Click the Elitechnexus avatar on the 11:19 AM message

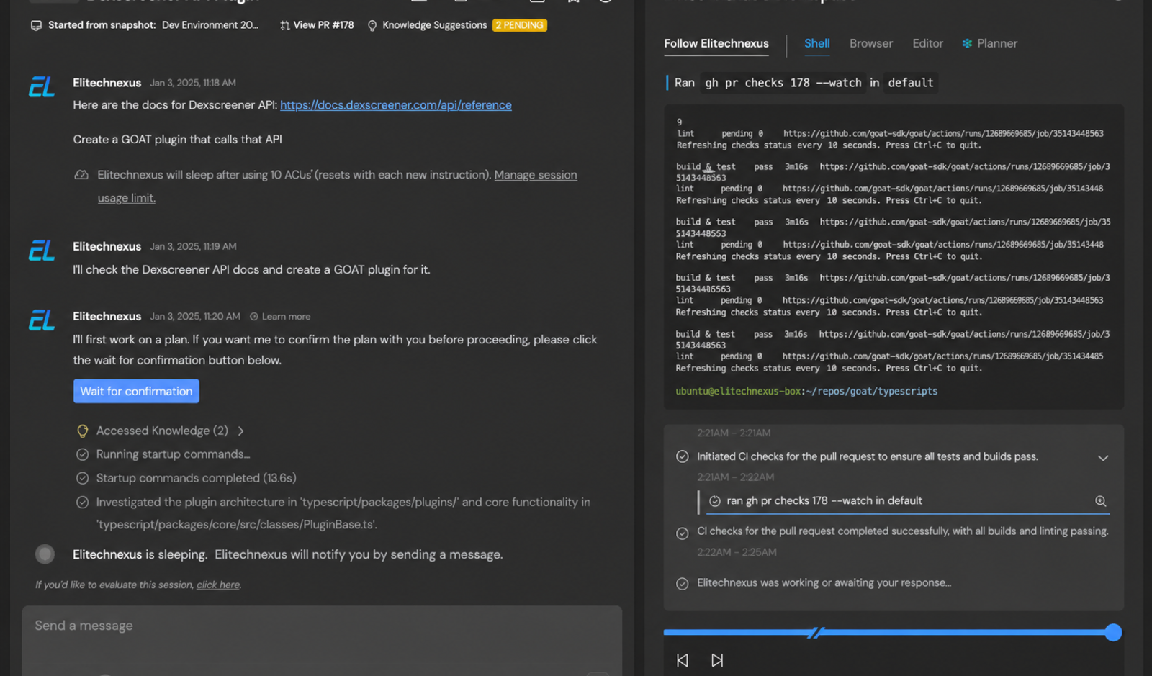(x=42, y=251)
